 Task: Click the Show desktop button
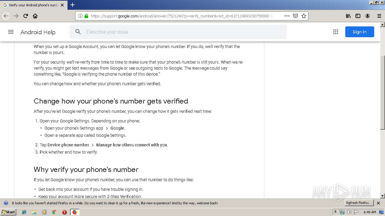click(381, 212)
